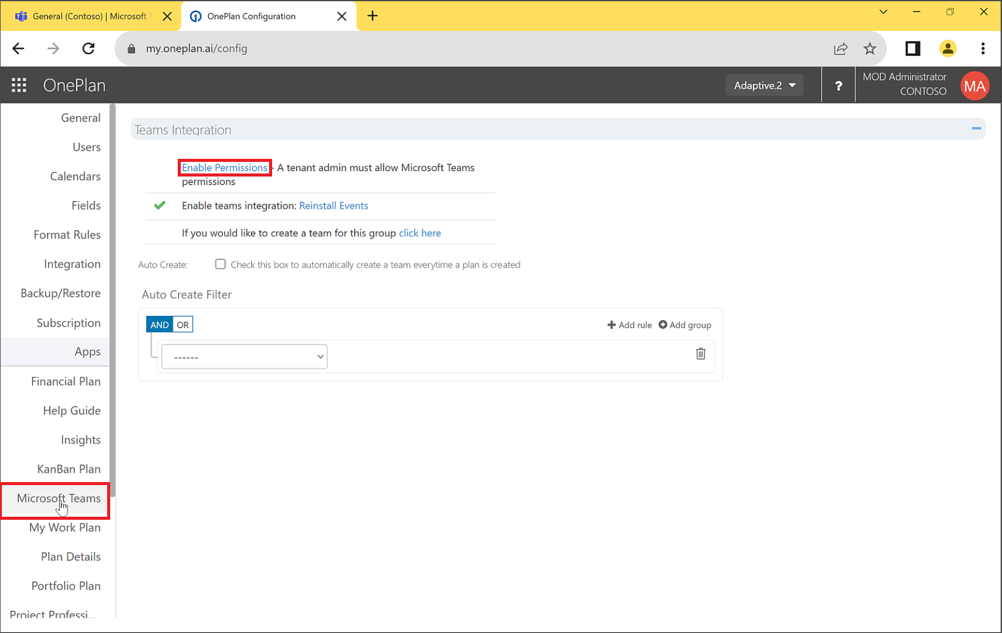Bookmark the page with the star icon
The image size is (1002, 633).
870,48
